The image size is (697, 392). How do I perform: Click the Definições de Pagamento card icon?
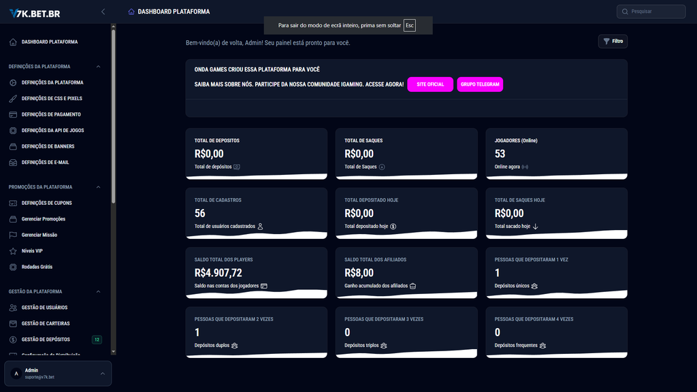[14, 114]
